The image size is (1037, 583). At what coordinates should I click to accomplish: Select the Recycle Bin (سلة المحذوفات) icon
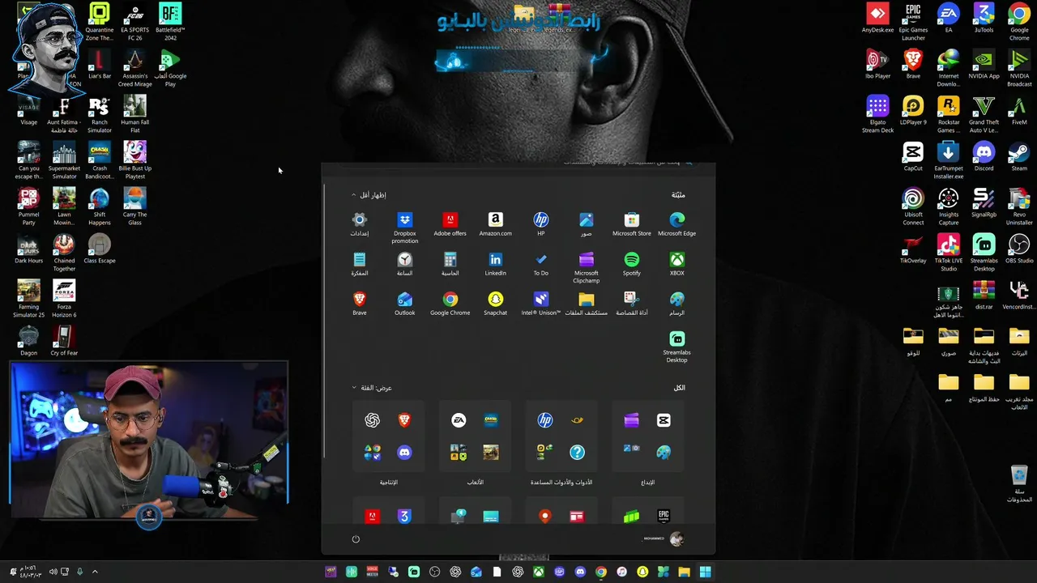point(1019,484)
